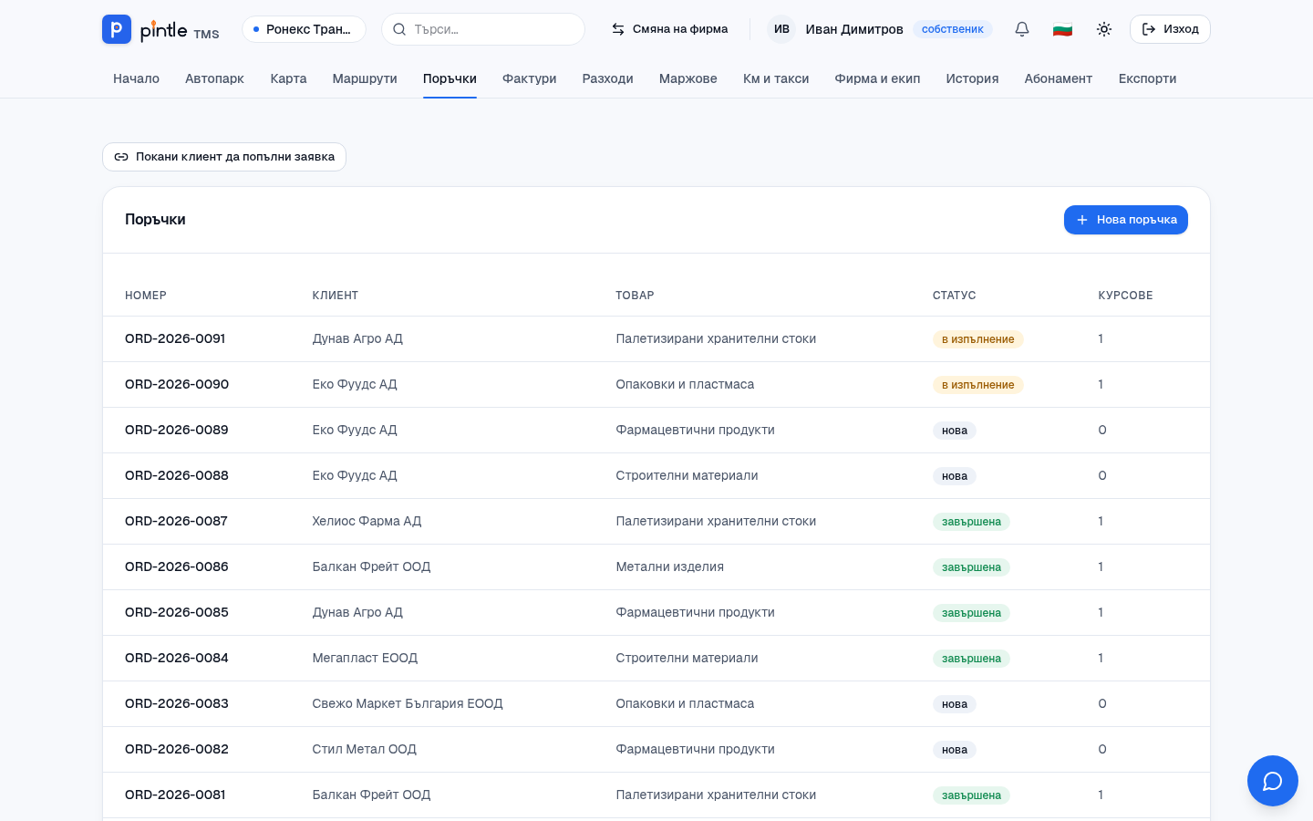1313x821 pixels.
Task: Go to the История tab
Action: tap(972, 78)
